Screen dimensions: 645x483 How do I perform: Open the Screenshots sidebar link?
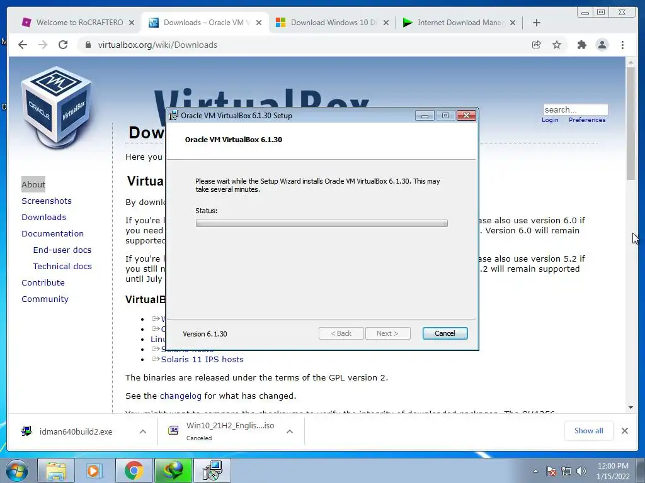pyautogui.click(x=47, y=201)
